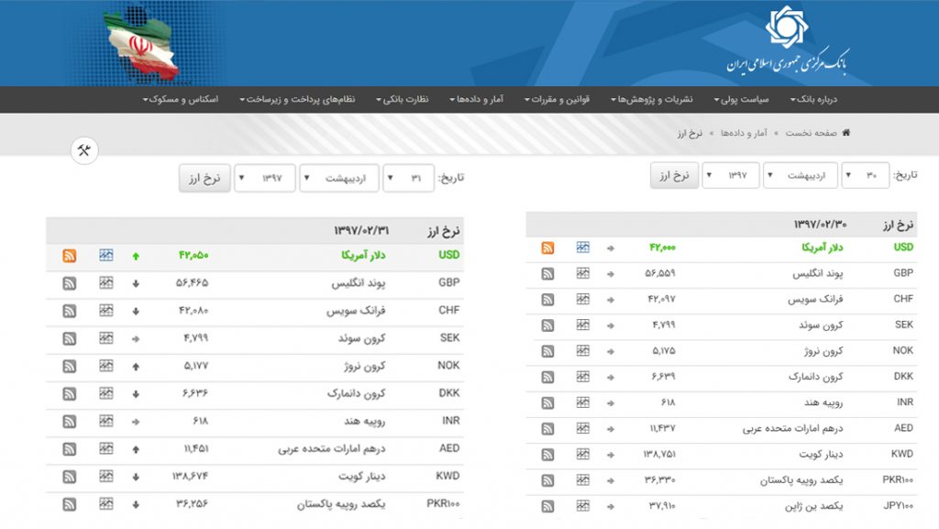Open the chart icon for GBP in the left table
This screenshot has height=529, width=939.
[106, 283]
